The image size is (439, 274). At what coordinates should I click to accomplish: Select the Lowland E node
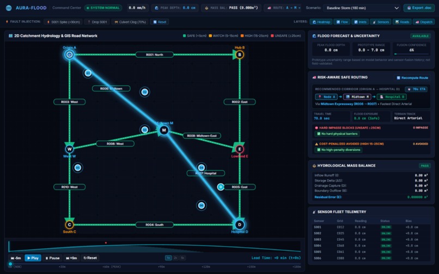click(239, 149)
